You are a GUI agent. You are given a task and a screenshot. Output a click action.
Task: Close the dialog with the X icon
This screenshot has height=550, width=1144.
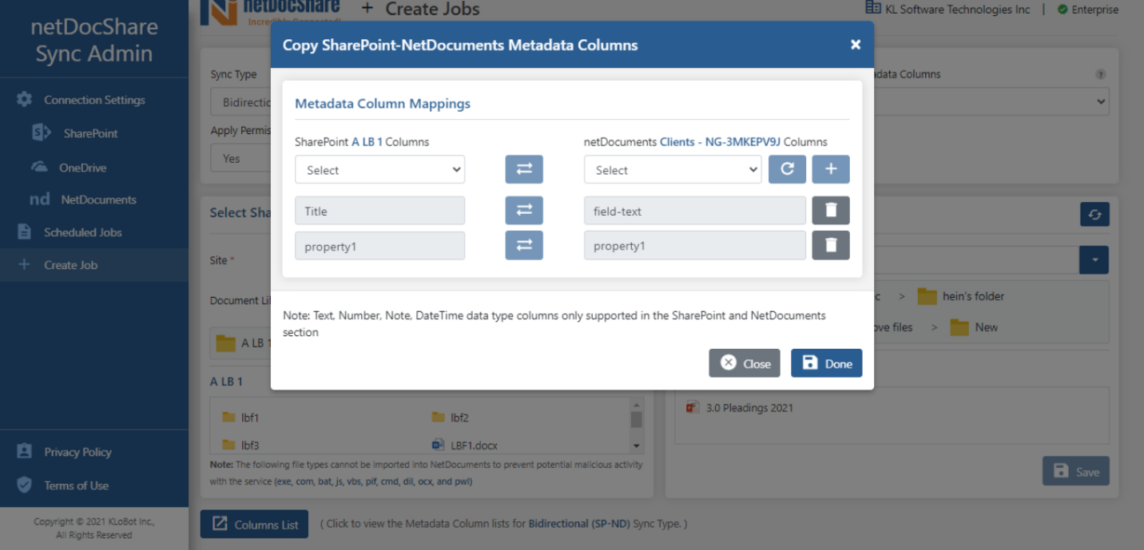tap(856, 45)
